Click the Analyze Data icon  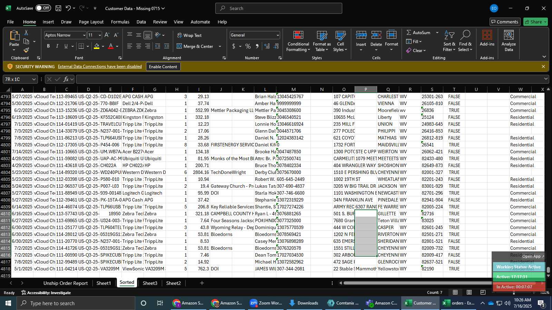tap(509, 35)
